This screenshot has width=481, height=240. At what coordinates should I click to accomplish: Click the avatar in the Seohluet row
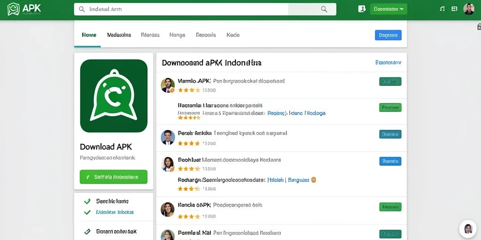[x=168, y=164]
